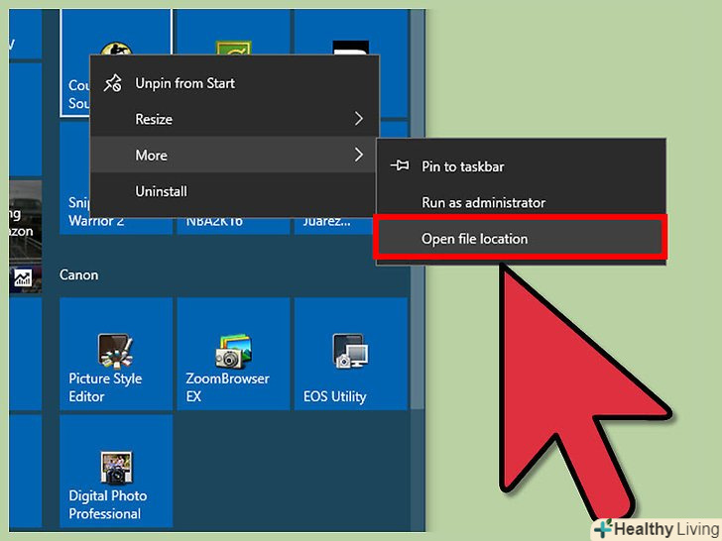Click the Start menu vertical scrollbar
722x541 pixels.
pos(418,207)
